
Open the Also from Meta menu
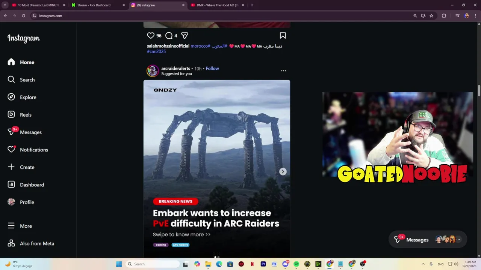click(x=31, y=243)
